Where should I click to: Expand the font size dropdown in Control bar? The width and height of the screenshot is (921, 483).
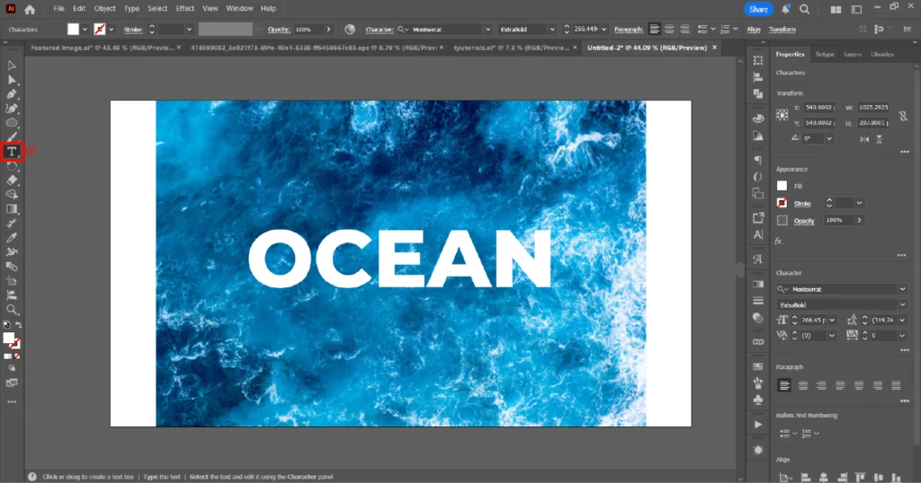coord(604,30)
